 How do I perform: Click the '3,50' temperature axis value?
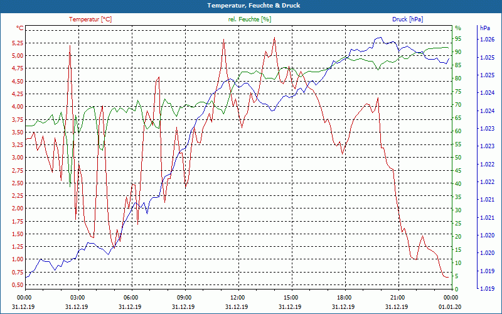pyautogui.click(x=18, y=132)
